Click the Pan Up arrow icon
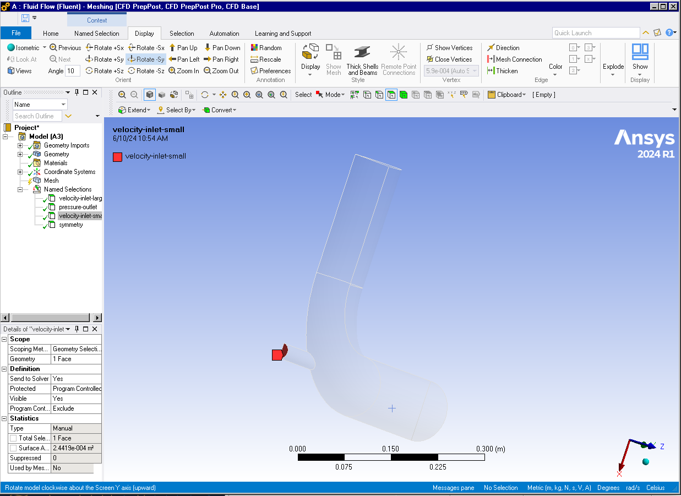The height and width of the screenshot is (496, 681). [172, 48]
